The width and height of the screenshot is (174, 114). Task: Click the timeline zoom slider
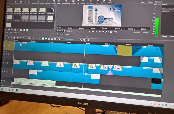pos(67,39)
